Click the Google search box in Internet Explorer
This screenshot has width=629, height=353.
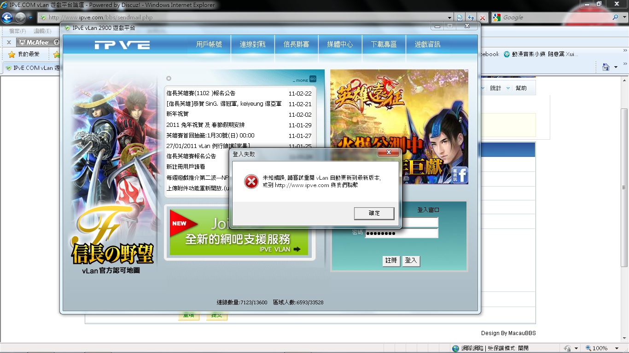(555, 17)
